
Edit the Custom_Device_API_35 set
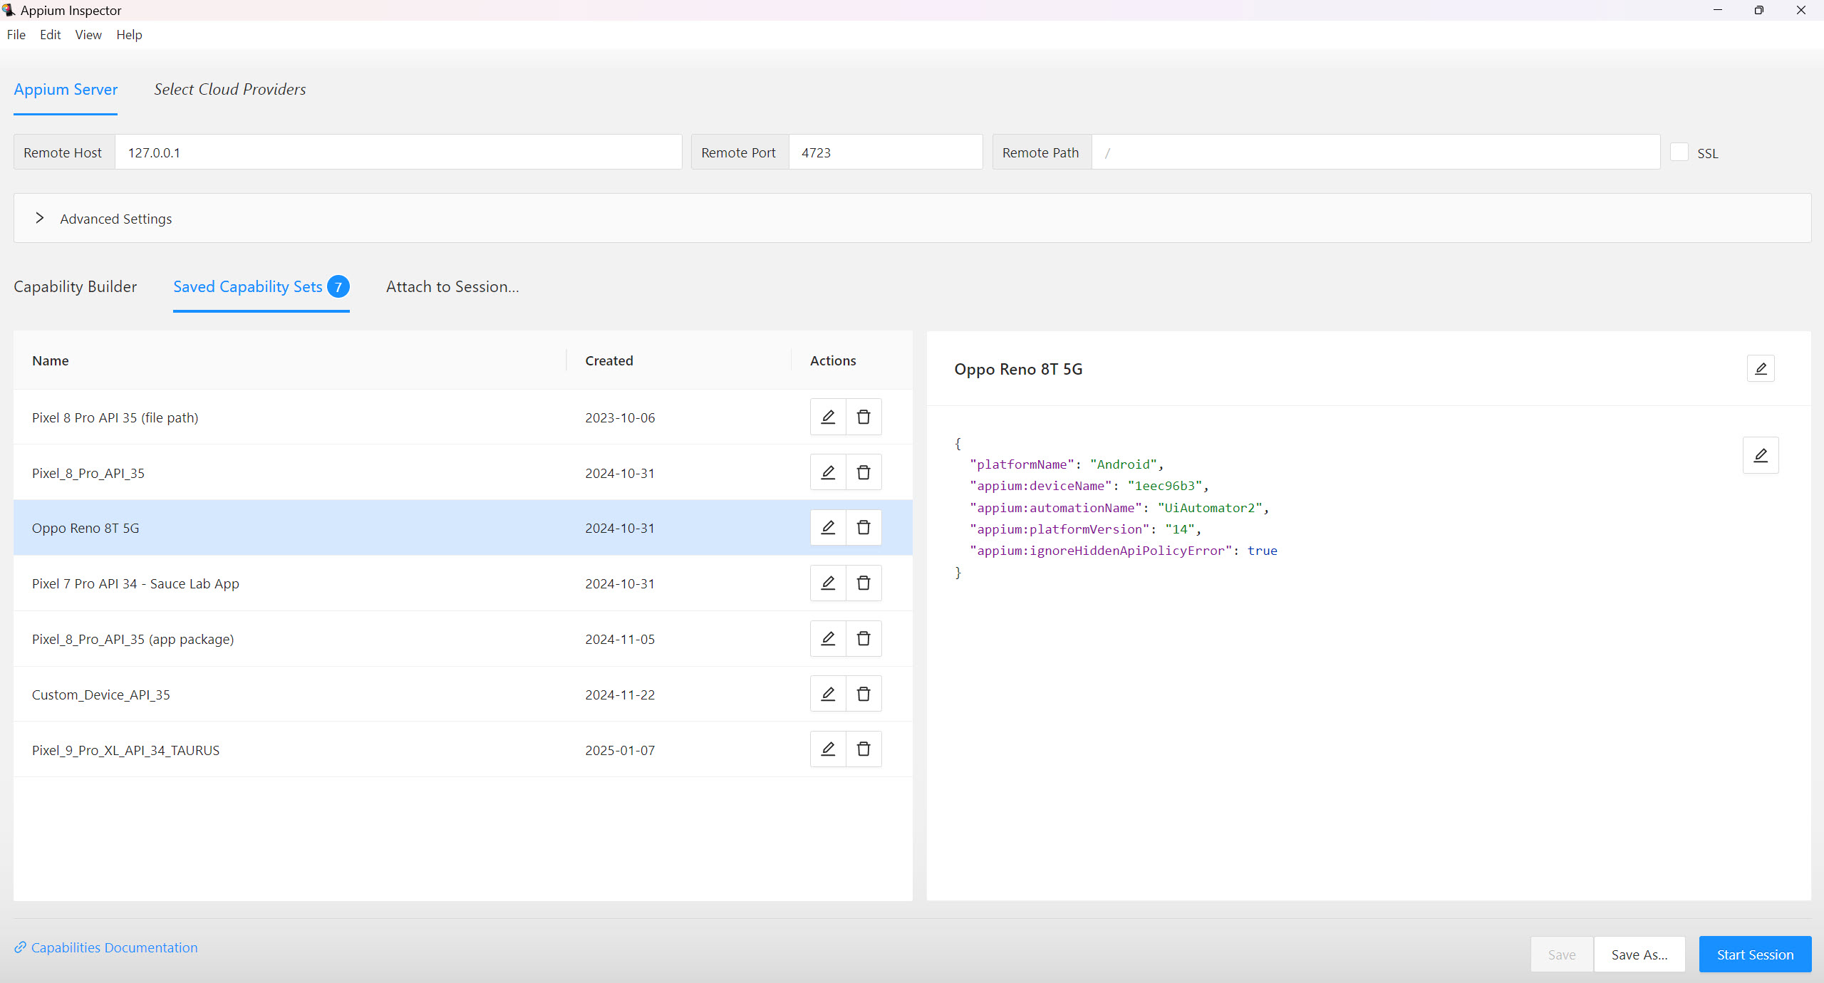828,694
